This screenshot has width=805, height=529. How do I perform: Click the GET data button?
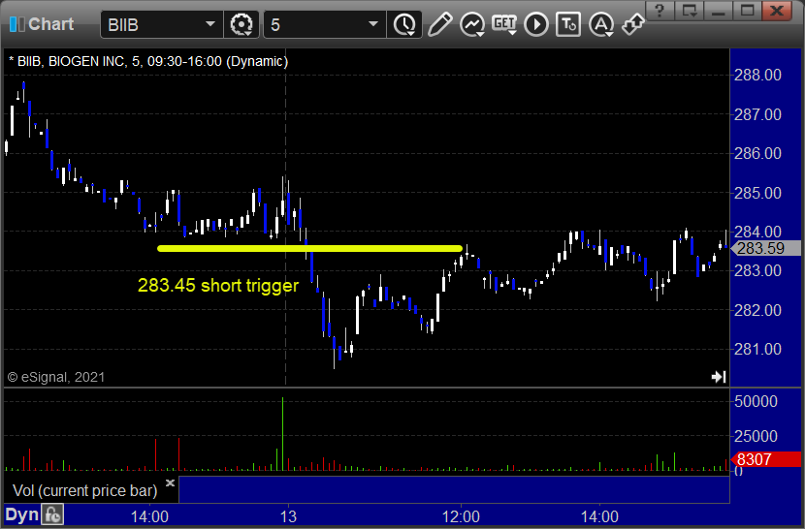click(504, 24)
